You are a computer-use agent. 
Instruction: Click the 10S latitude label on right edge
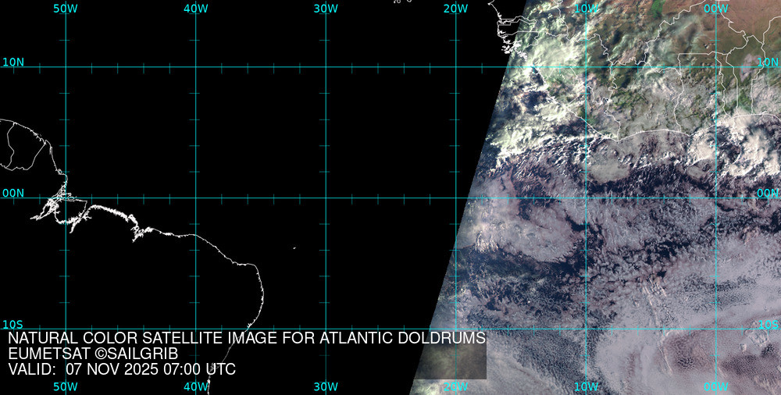point(768,324)
